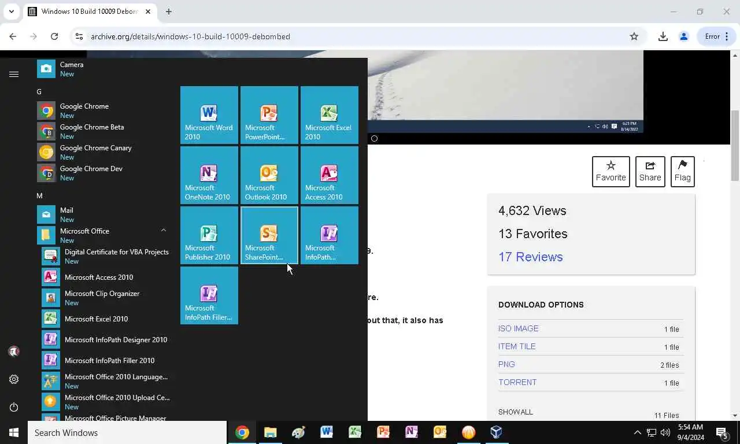Open Camera from the app list

(104, 69)
